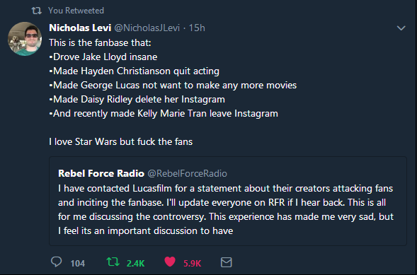Open the Rebel Force Radio name

click(101, 173)
